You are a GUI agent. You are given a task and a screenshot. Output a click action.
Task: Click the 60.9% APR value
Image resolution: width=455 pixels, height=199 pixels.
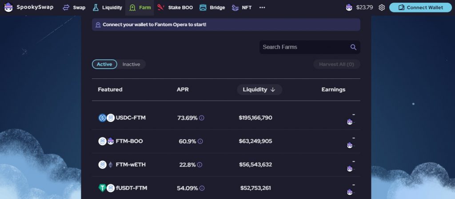(188, 141)
